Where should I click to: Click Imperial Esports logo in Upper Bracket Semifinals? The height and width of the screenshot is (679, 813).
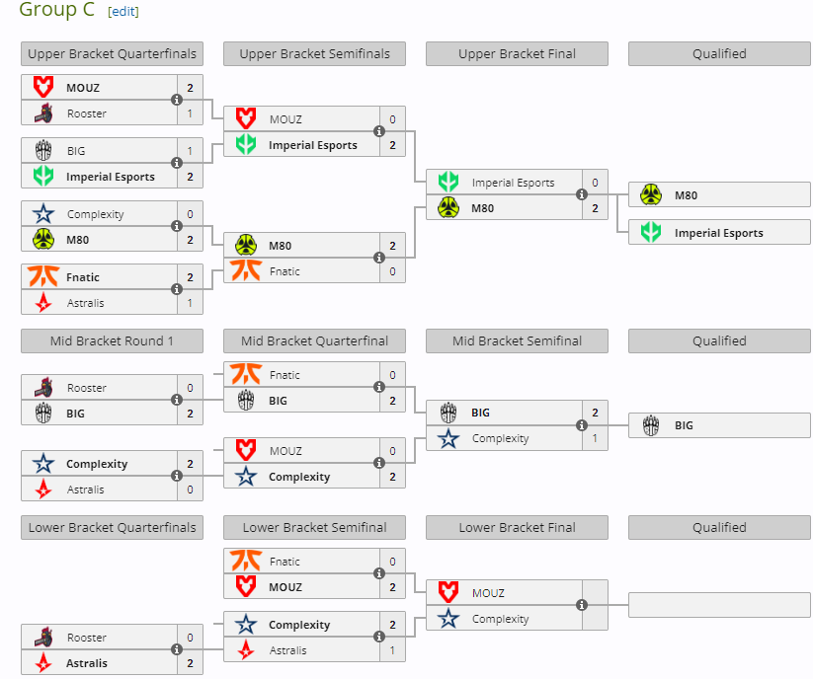tap(246, 145)
